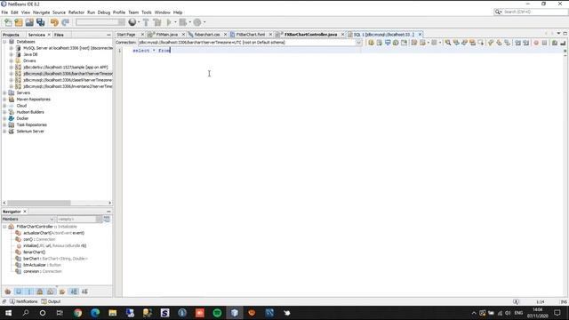Click the Redo toolbar icon

tap(65, 22)
